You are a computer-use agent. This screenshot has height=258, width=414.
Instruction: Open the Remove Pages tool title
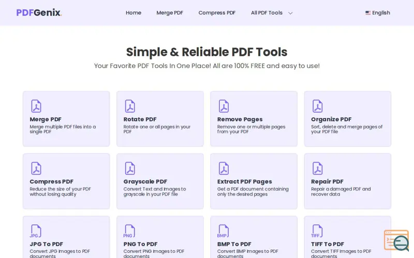(x=240, y=119)
